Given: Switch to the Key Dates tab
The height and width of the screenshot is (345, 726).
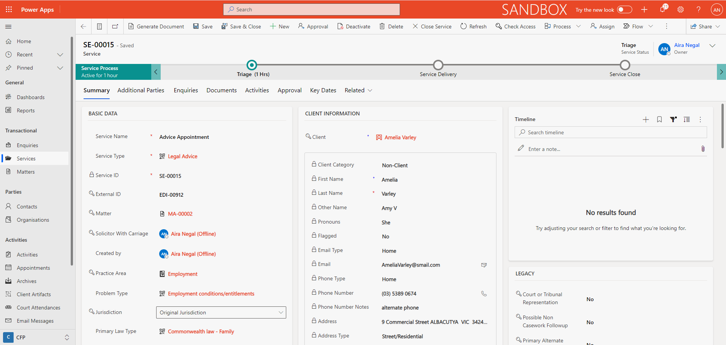Looking at the screenshot, I should [323, 90].
